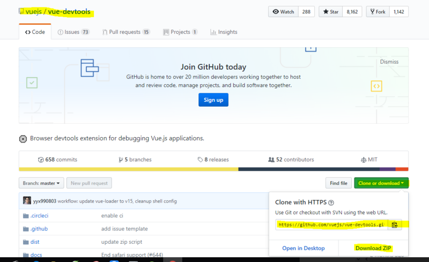Viewport: 429px width, 262px height.
Task: Star the repository
Action: tap(330, 12)
